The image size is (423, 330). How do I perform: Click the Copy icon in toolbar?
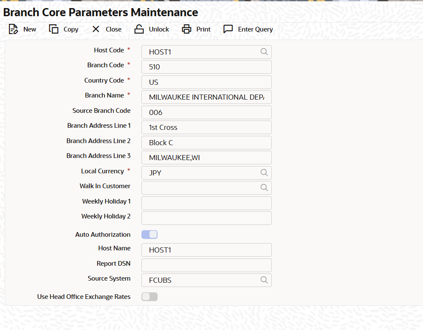click(x=54, y=29)
